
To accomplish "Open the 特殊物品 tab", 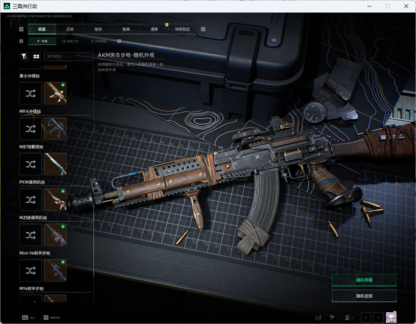I will pos(182,29).
